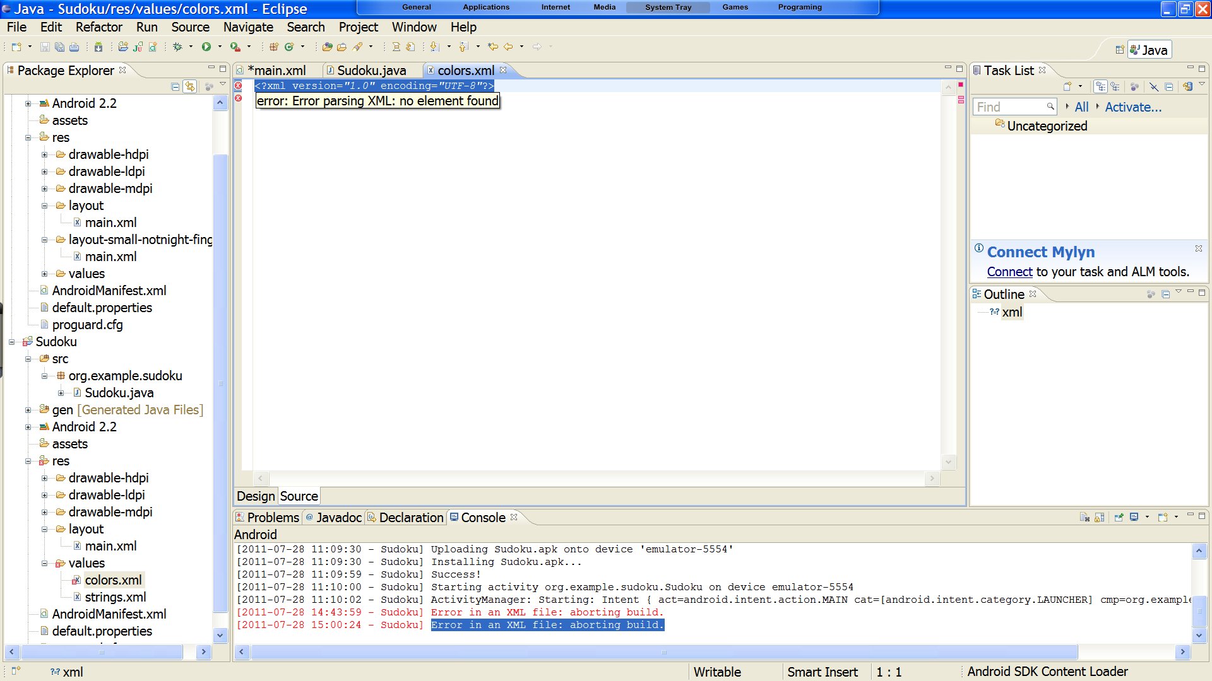The height and width of the screenshot is (681, 1212).
Task: Click the New Android test project icon
Action: (x=138, y=47)
